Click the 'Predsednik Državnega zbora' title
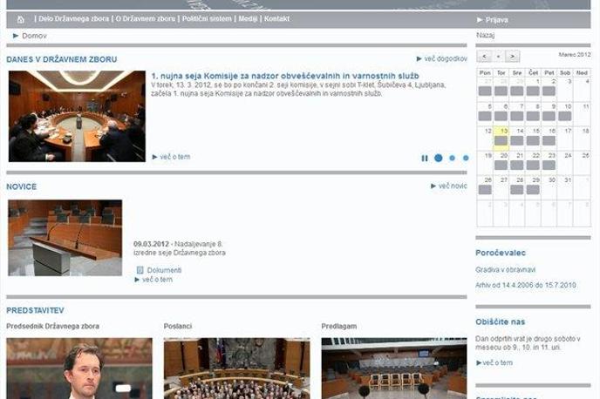Image resolution: width=600 pixels, height=399 pixels. (53, 327)
